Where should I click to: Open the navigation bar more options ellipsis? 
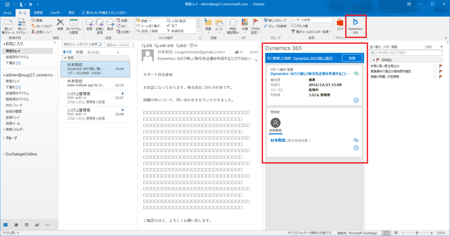pyautogui.click(x=47, y=225)
